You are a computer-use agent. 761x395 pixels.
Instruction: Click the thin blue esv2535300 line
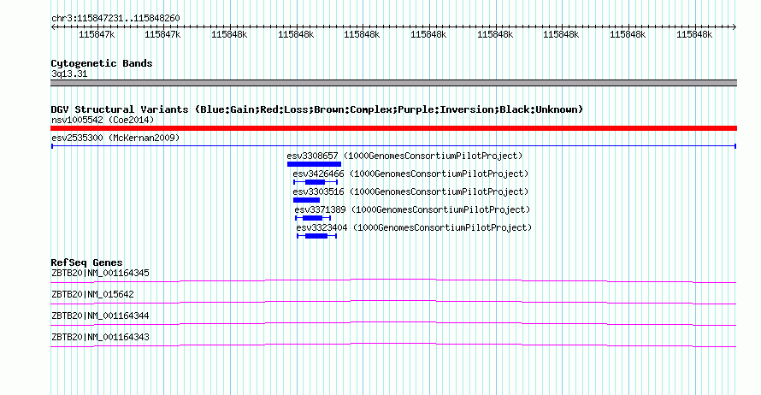tap(393, 146)
